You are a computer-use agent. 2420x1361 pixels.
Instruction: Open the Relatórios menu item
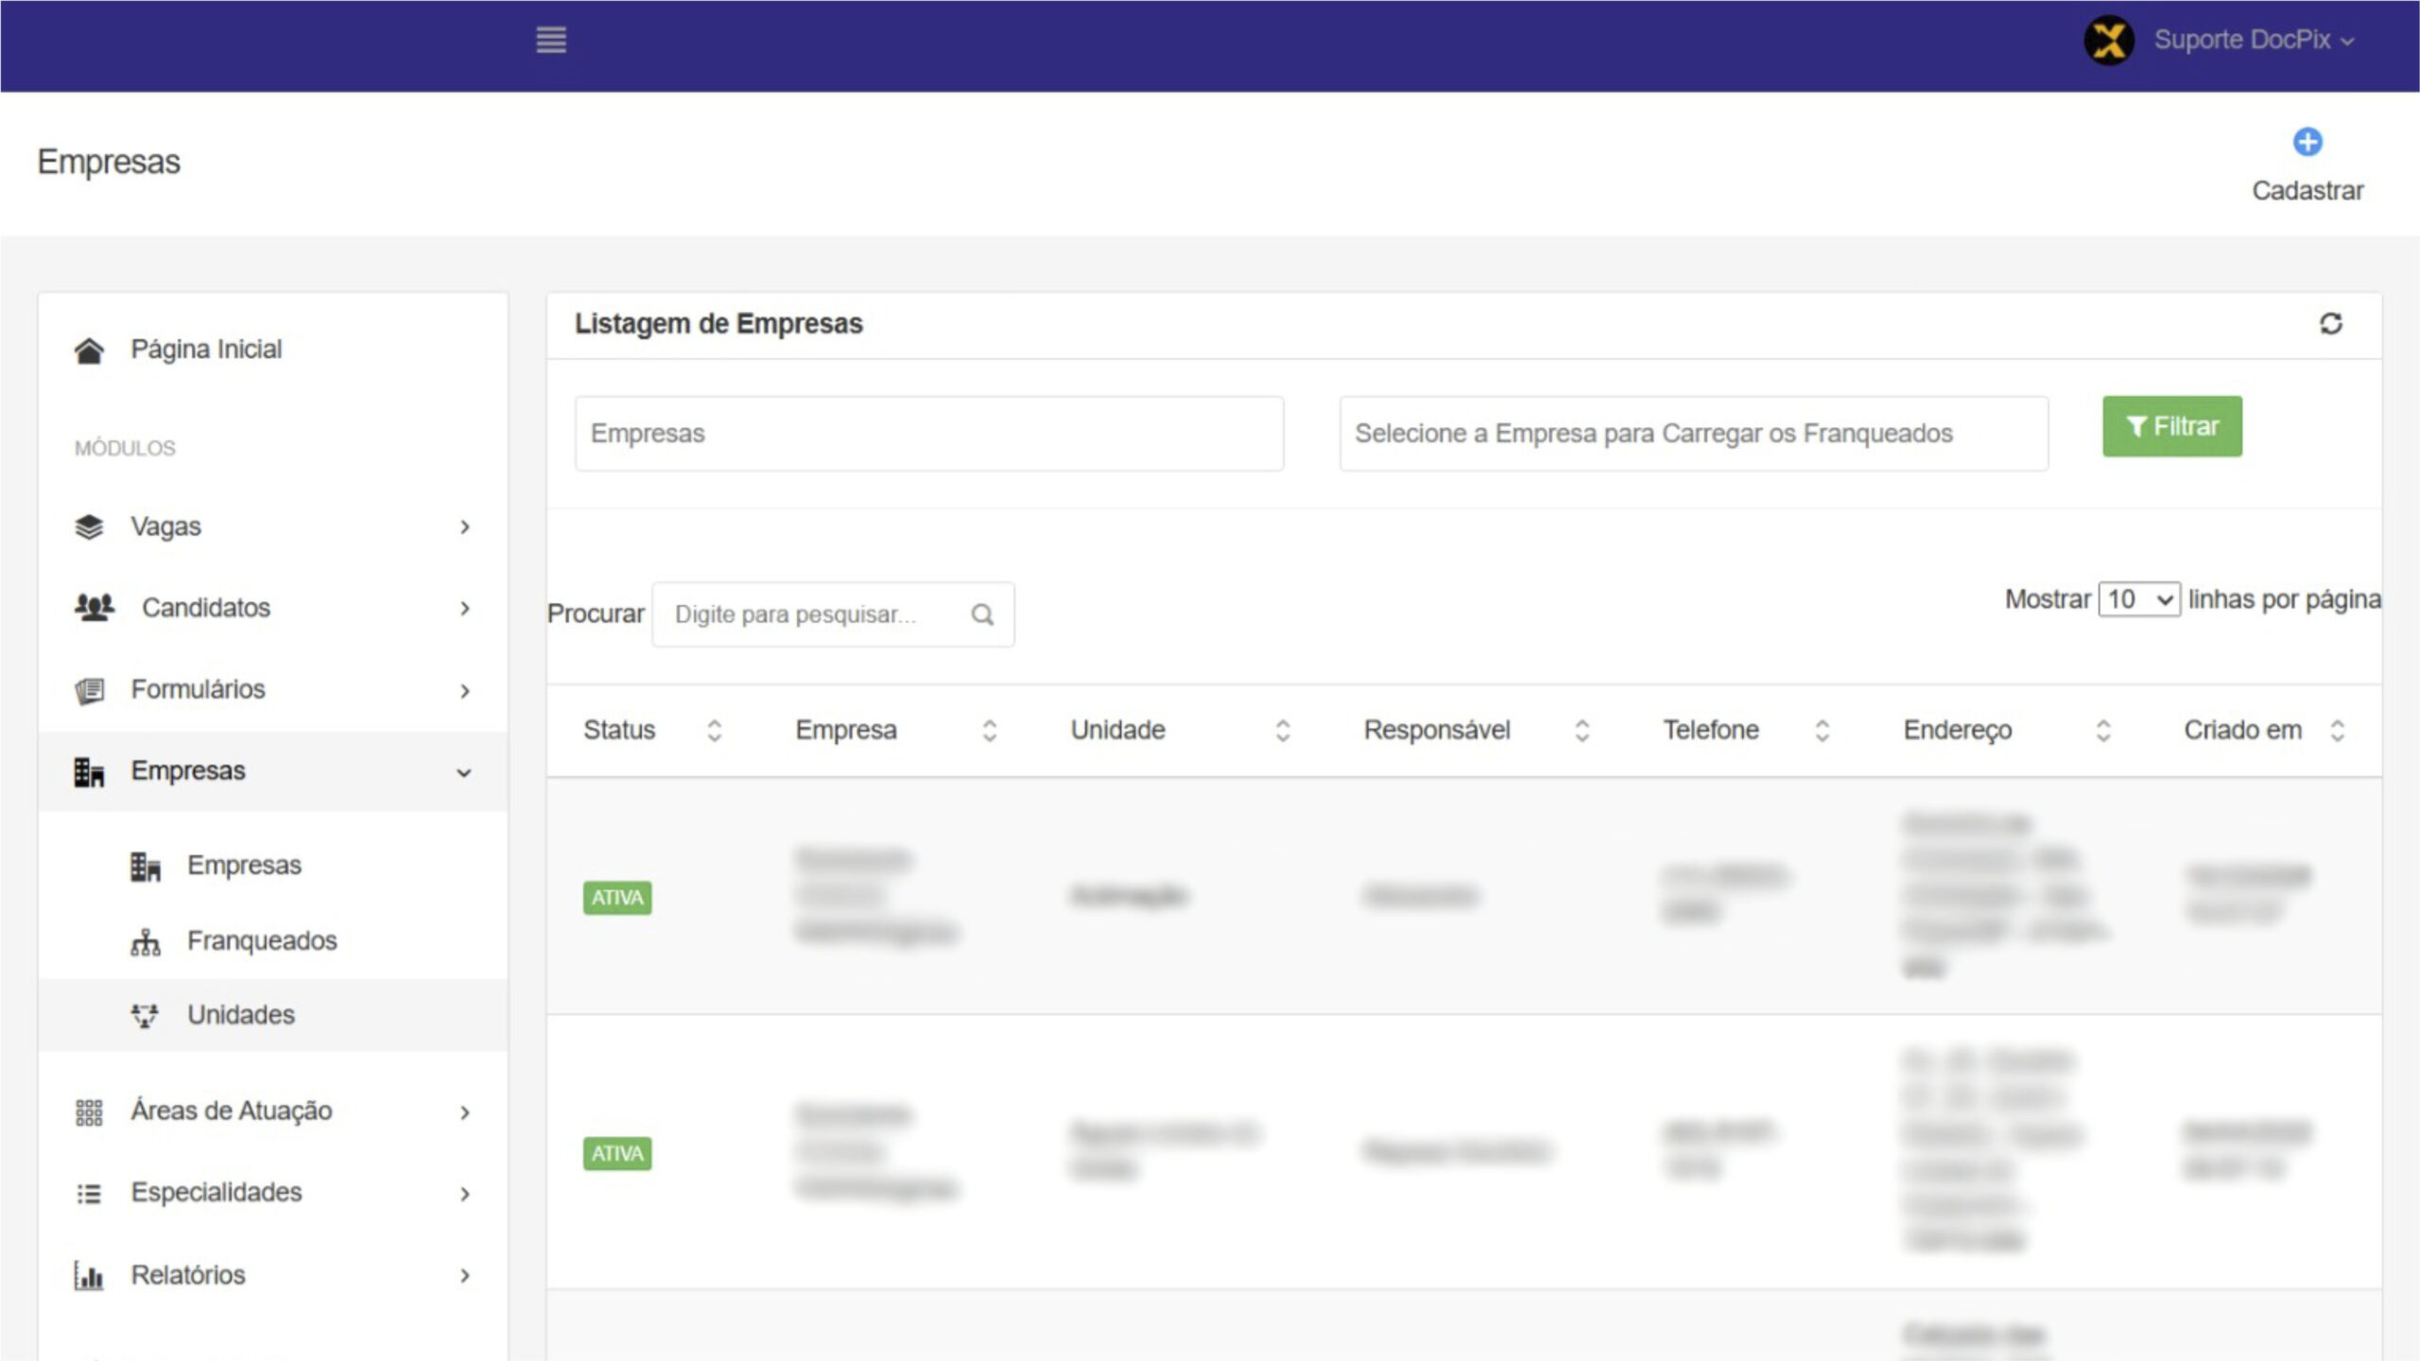[188, 1275]
